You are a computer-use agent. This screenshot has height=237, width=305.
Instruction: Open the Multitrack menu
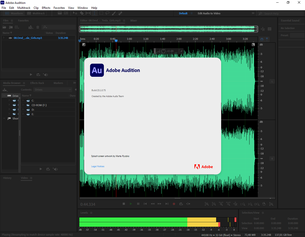(24, 8)
